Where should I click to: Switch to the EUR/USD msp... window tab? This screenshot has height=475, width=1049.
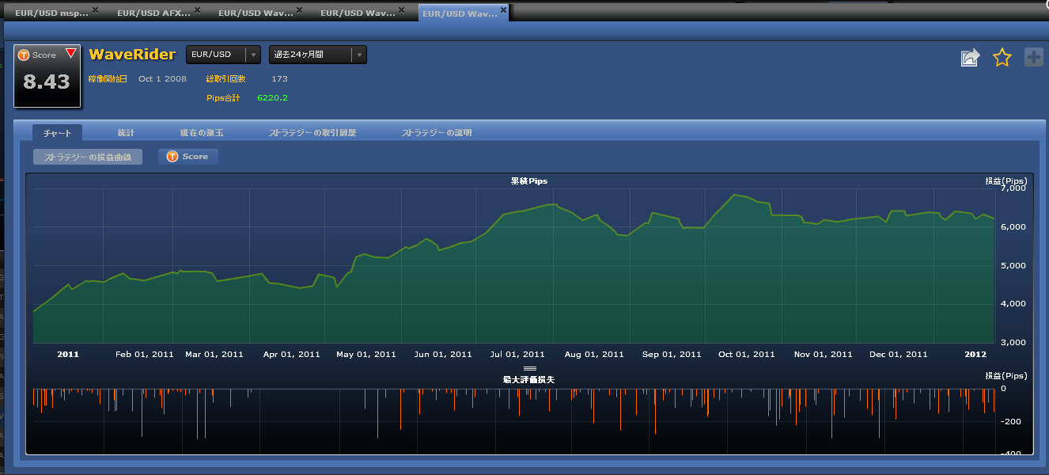tap(51, 13)
